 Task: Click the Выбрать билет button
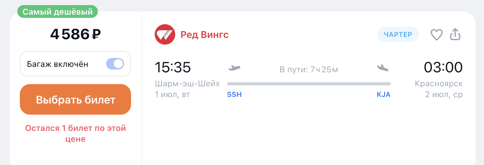tap(75, 99)
